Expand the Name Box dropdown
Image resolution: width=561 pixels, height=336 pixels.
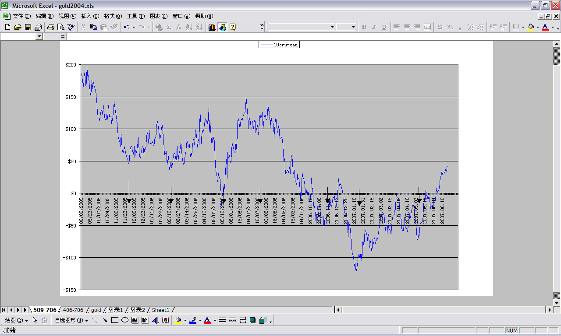point(39,36)
